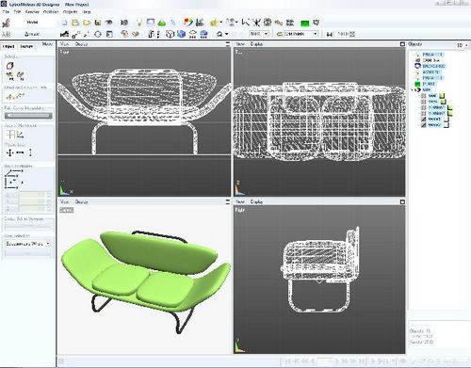Click the light bulb icon in the toolbar

[x=138, y=23]
